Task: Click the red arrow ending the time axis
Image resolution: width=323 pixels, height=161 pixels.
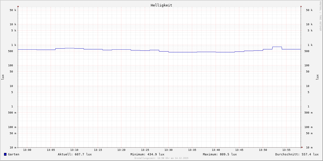Action: tap(302, 147)
